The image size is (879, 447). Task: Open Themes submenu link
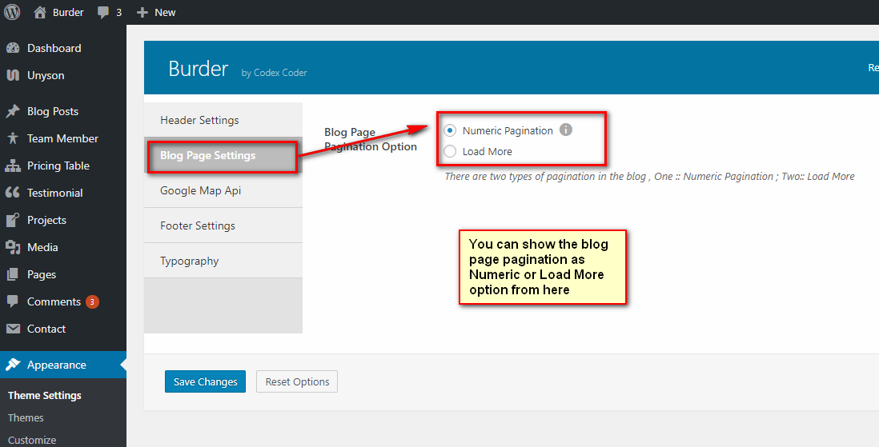pyautogui.click(x=26, y=418)
